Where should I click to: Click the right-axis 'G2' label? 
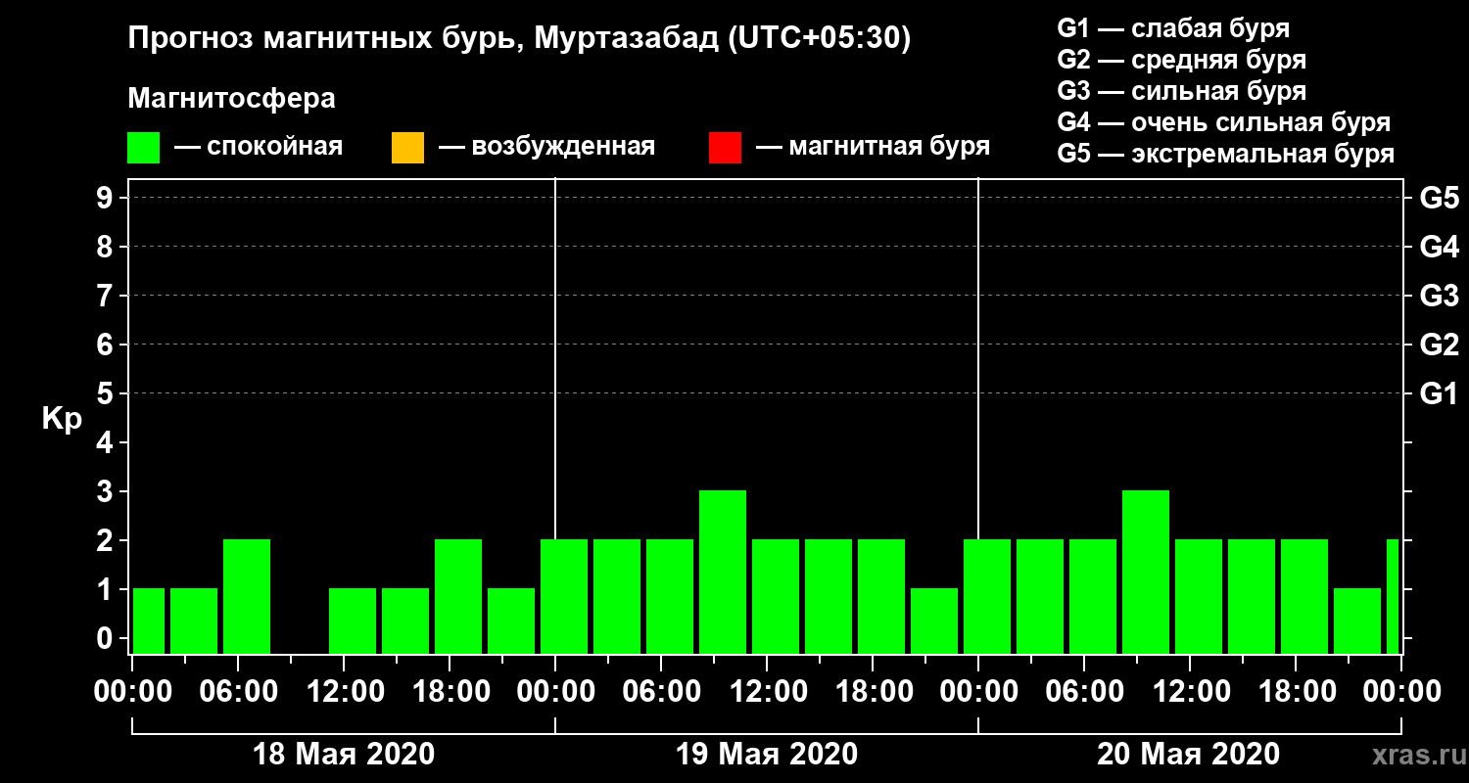(1439, 345)
